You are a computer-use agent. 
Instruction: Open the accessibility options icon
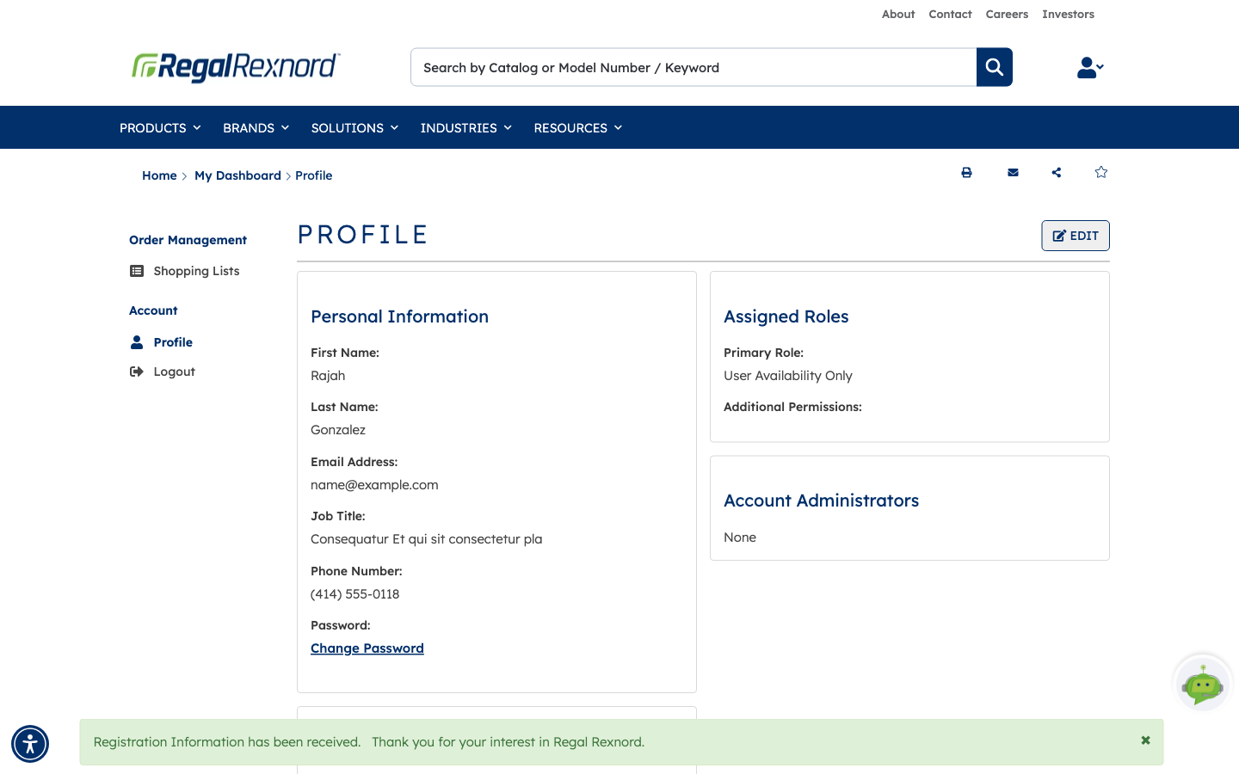tap(30, 744)
